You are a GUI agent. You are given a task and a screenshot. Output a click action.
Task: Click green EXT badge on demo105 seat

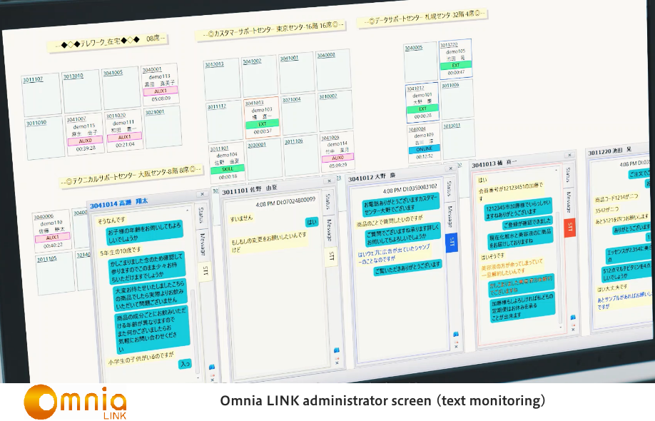tap(456, 65)
